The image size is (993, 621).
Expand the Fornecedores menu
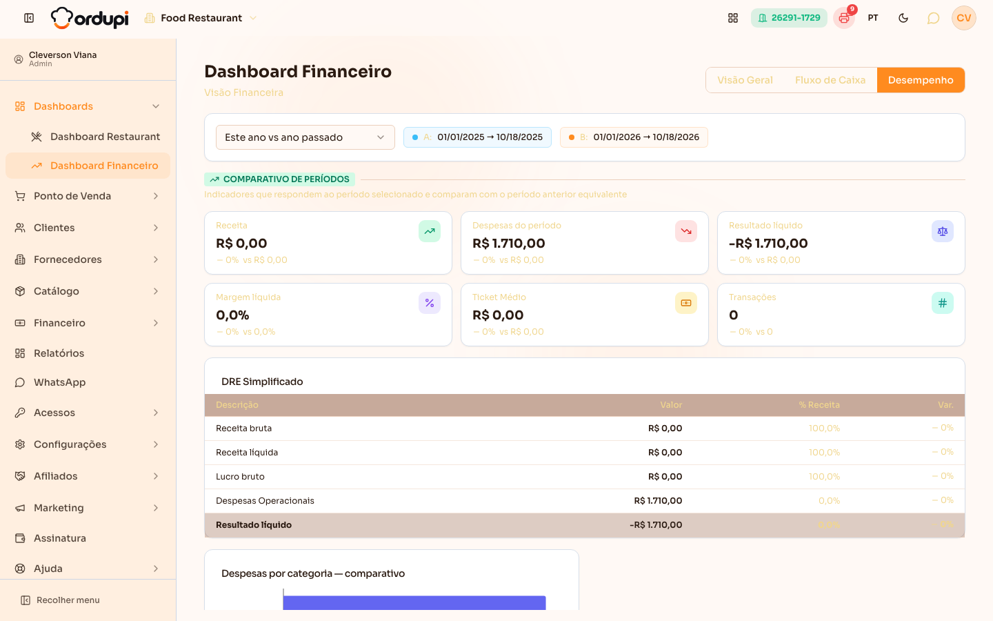(x=88, y=259)
